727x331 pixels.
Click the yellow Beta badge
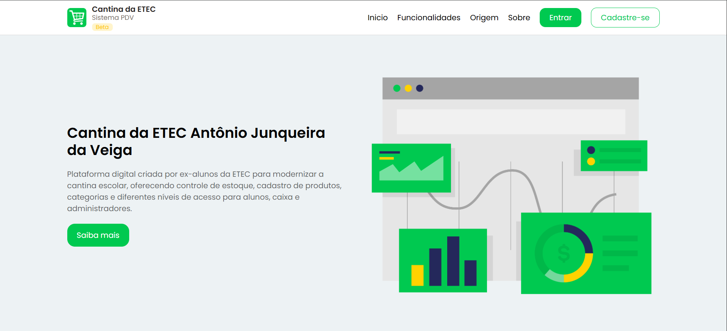pos(102,27)
